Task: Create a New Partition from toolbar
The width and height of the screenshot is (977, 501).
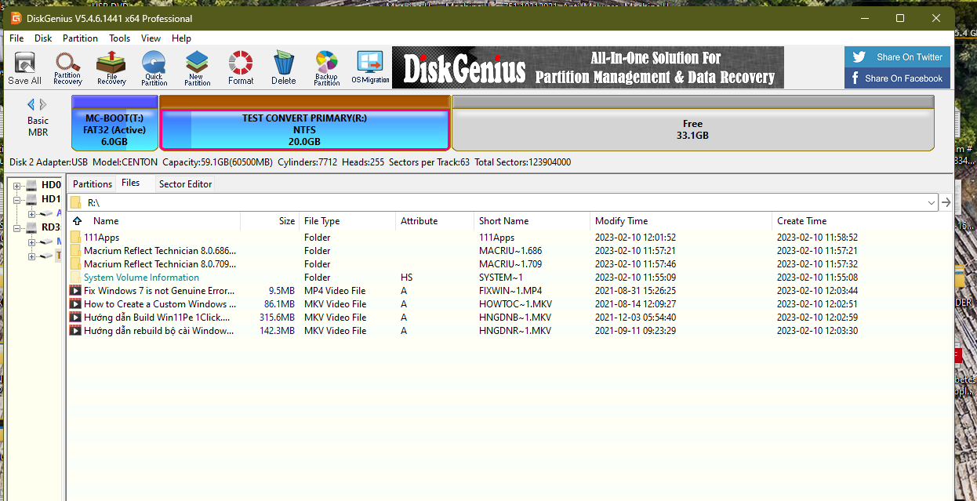Action: pyautogui.click(x=197, y=68)
